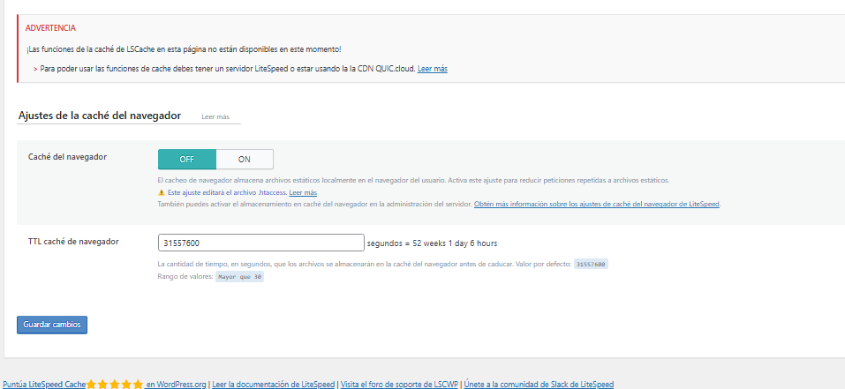Join the LiteSpeed Slack community link
Image resolution: width=845 pixels, height=389 pixels.
539,385
